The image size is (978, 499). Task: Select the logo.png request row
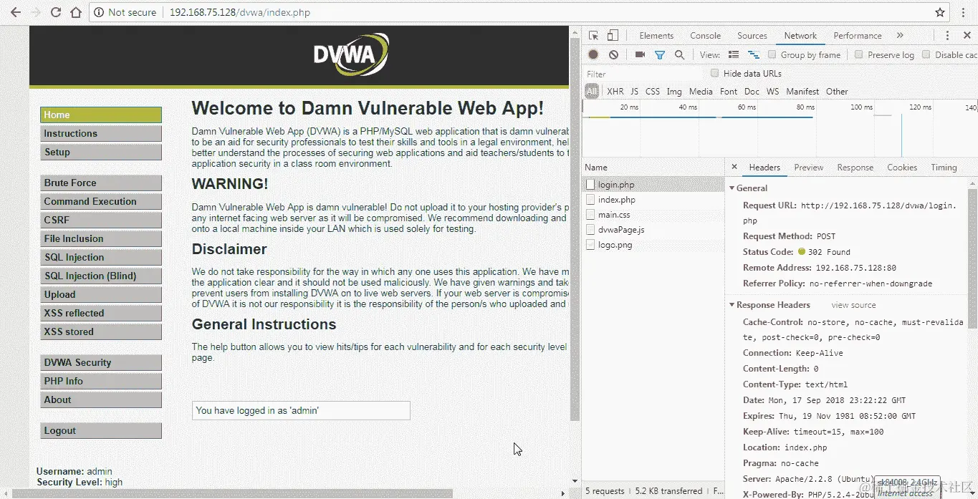click(x=653, y=245)
